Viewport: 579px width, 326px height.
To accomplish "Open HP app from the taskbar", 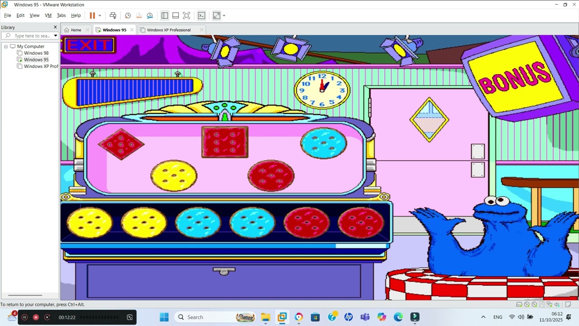I will click(348, 317).
